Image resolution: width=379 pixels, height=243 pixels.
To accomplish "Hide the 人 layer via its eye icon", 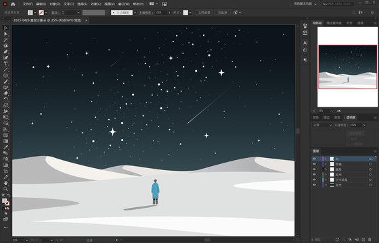I will pos(314,159).
